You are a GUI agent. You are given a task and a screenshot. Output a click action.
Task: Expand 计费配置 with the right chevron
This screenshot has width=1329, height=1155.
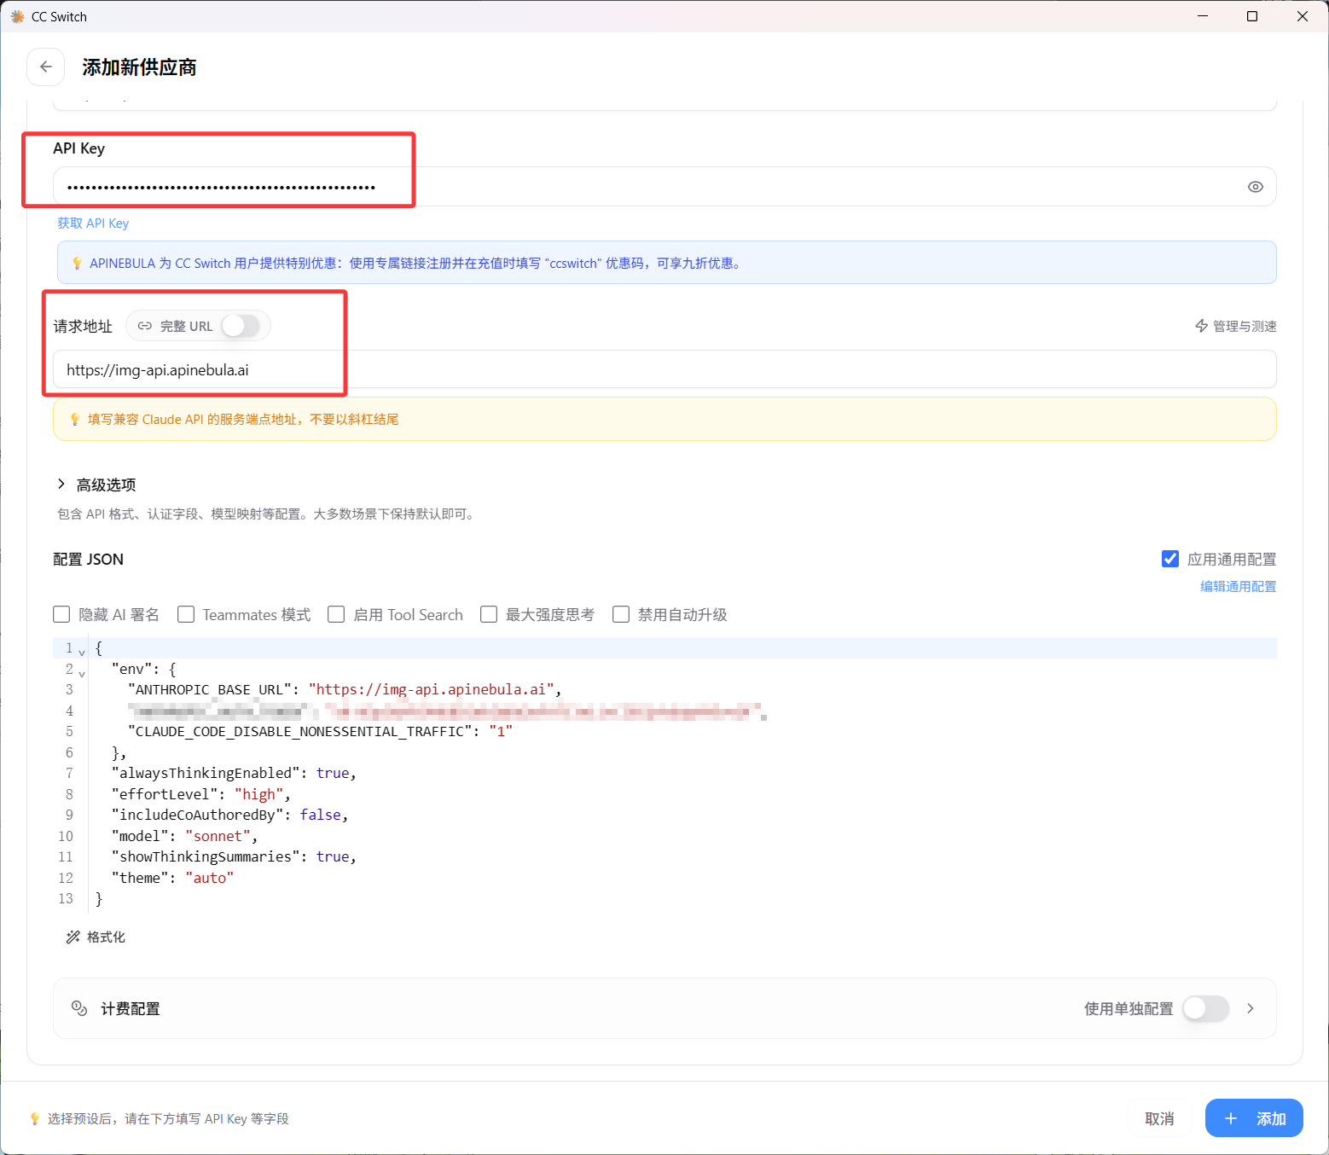(x=1251, y=1008)
